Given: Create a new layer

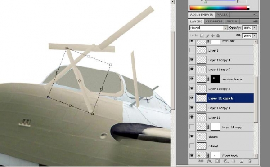Looking at the screenshot, I should [242, 161].
